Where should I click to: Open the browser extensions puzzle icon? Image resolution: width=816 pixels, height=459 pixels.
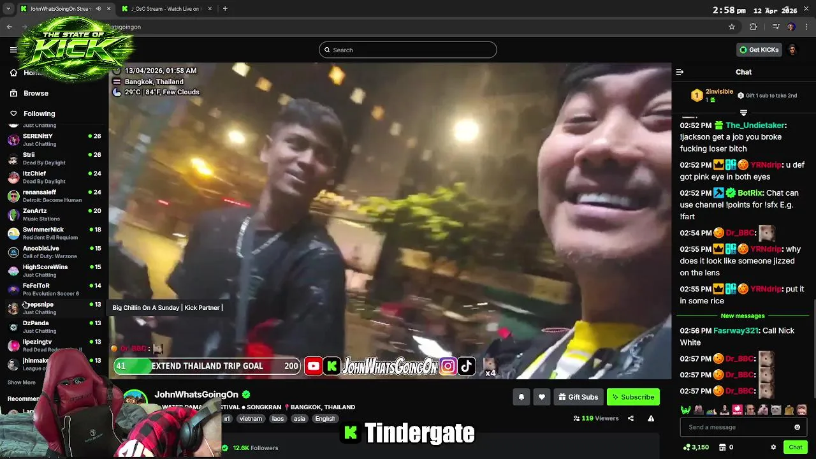point(753,27)
